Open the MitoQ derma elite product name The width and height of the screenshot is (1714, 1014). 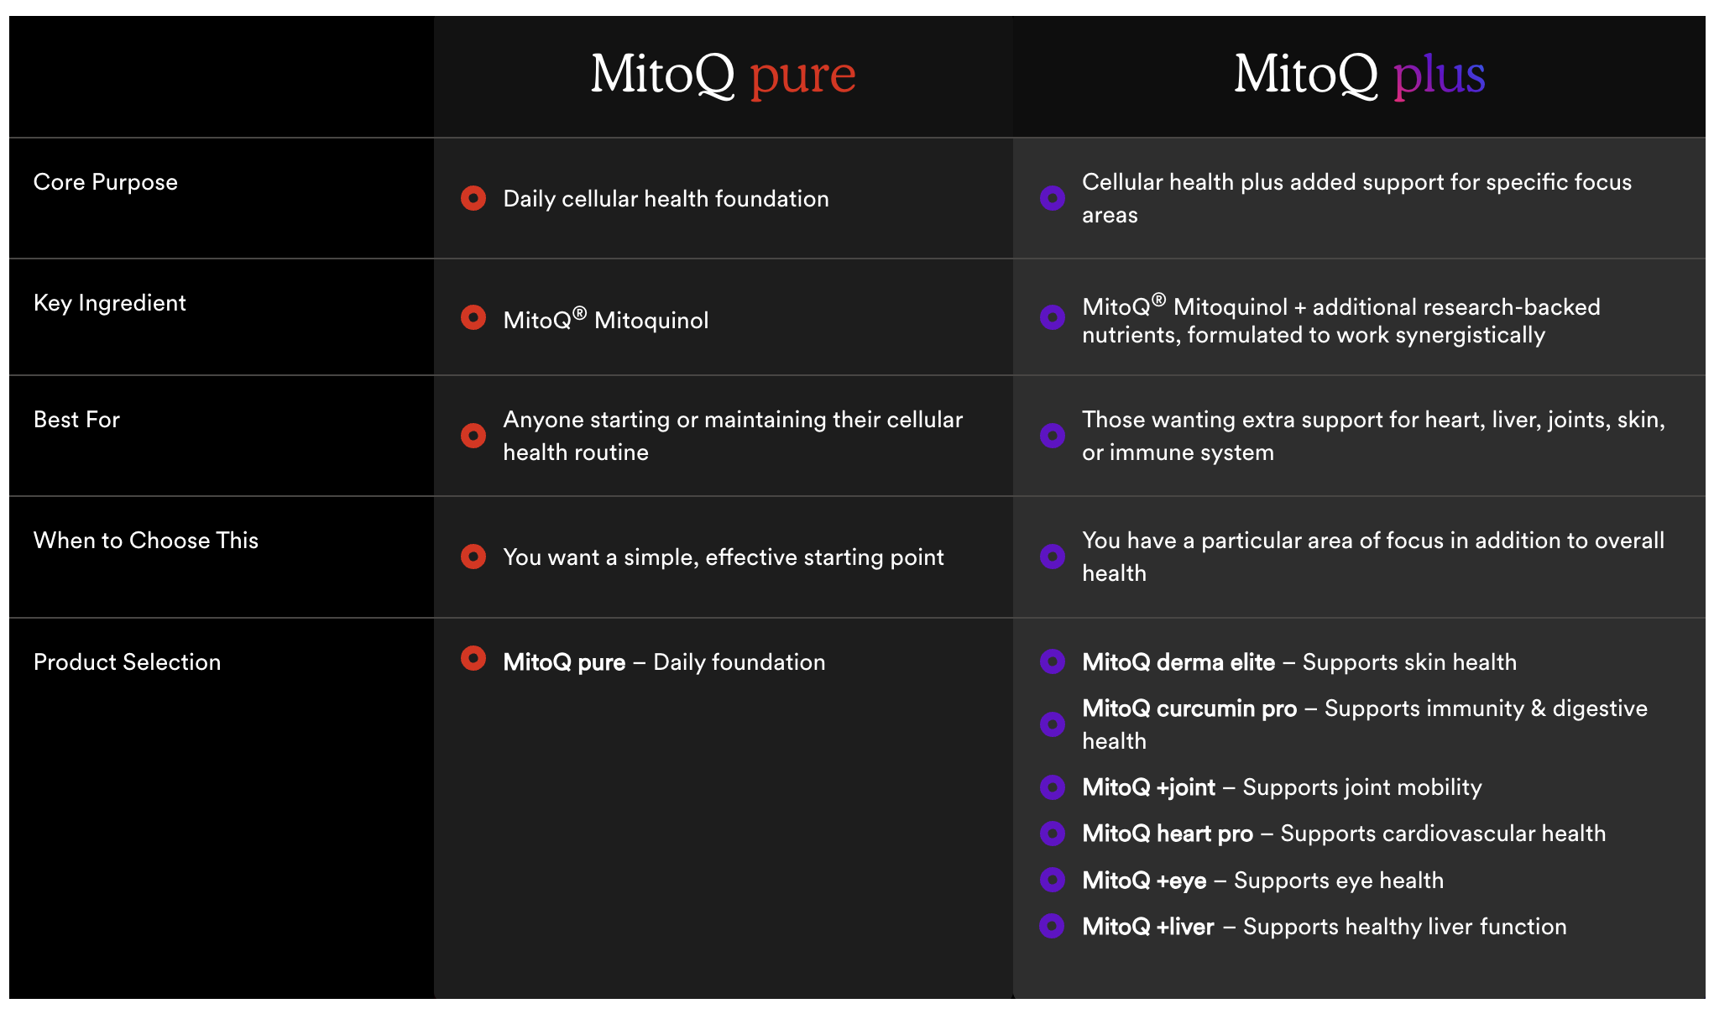coord(1178,662)
